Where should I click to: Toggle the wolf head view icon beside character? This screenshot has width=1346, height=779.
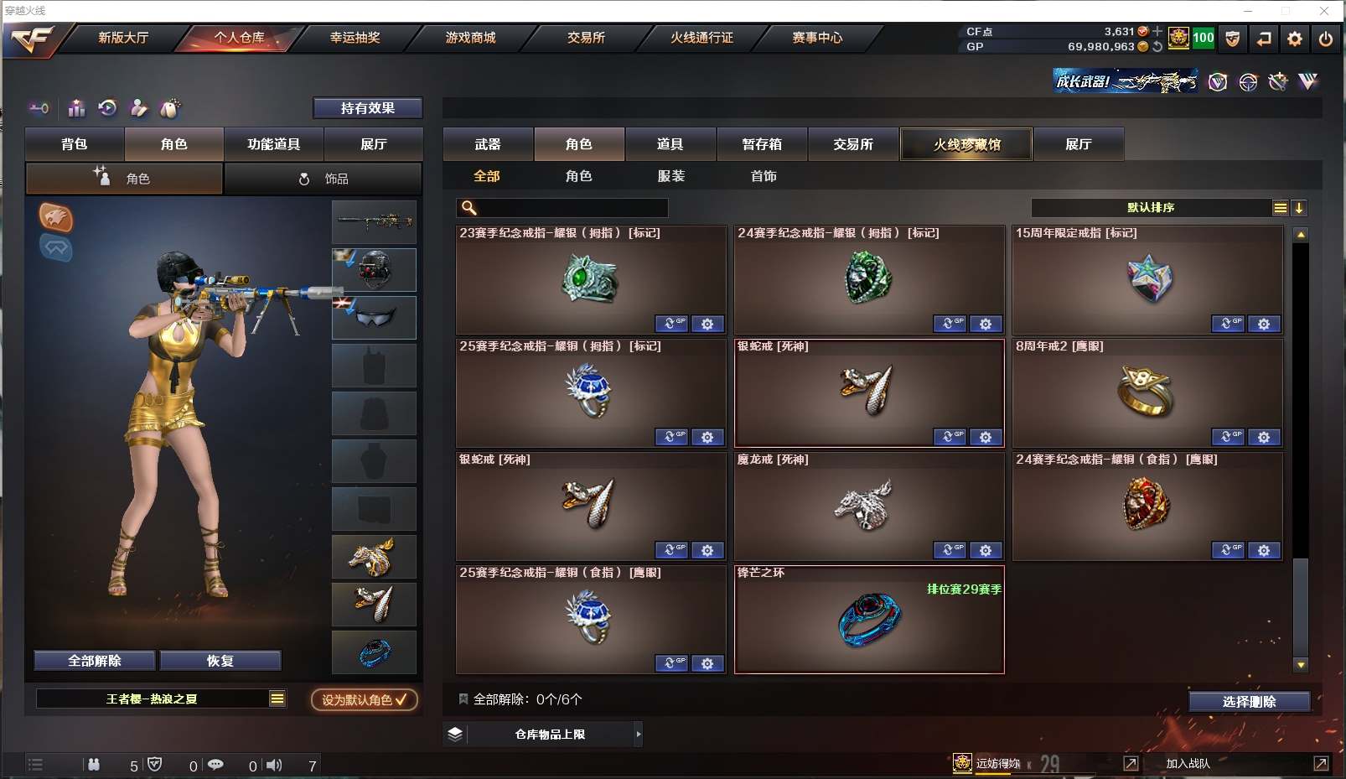(56, 218)
